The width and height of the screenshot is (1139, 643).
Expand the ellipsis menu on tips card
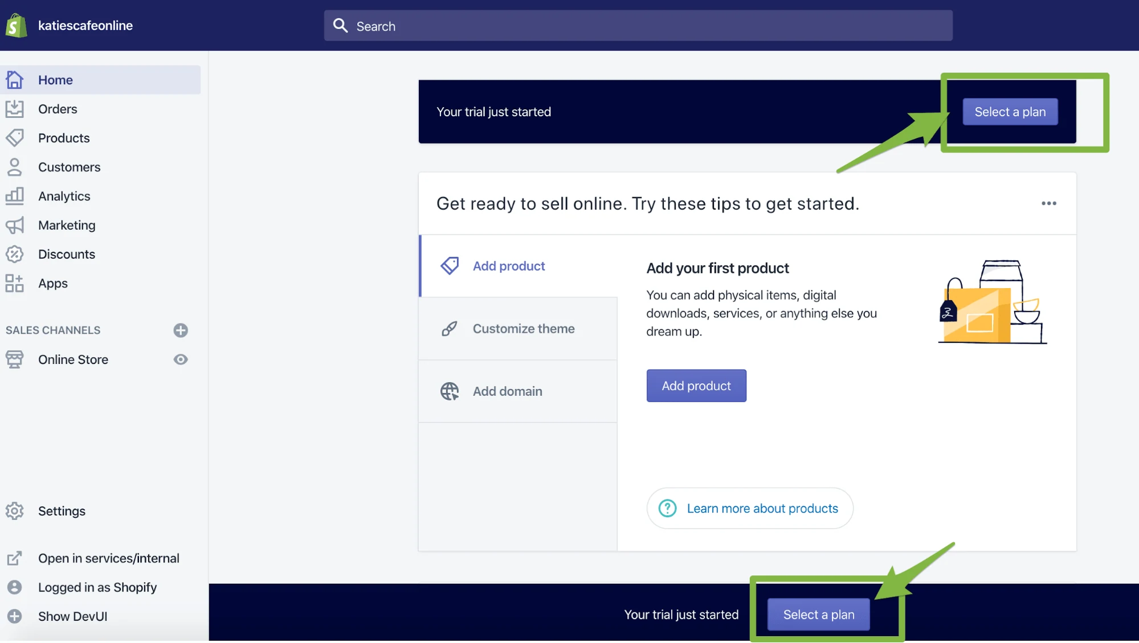click(1049, 203)
